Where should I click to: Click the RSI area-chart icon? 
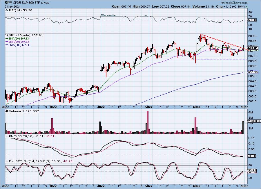point(7,10)
